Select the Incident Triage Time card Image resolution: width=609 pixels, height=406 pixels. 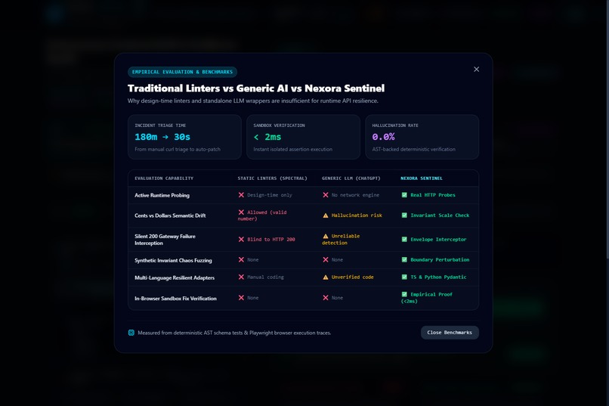[184, 137]
